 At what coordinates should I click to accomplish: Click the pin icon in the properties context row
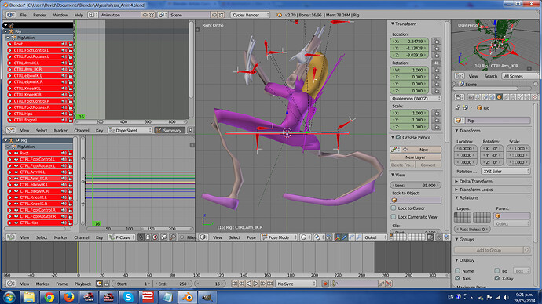click(458, 108)
